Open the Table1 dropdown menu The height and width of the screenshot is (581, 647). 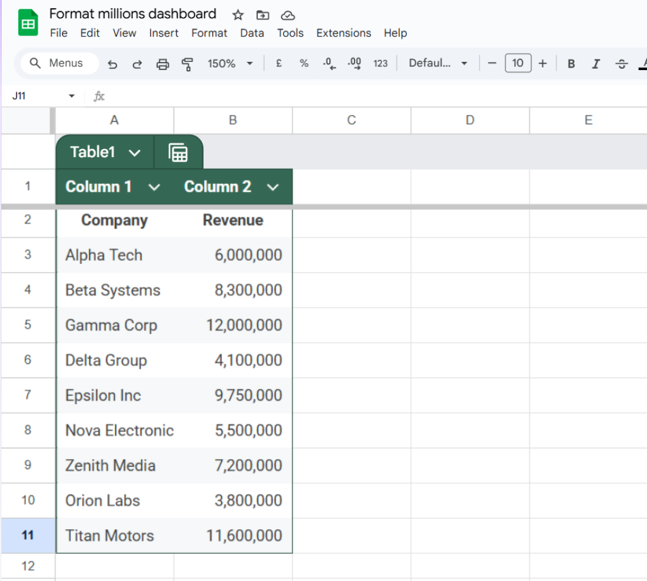point(134,152)
